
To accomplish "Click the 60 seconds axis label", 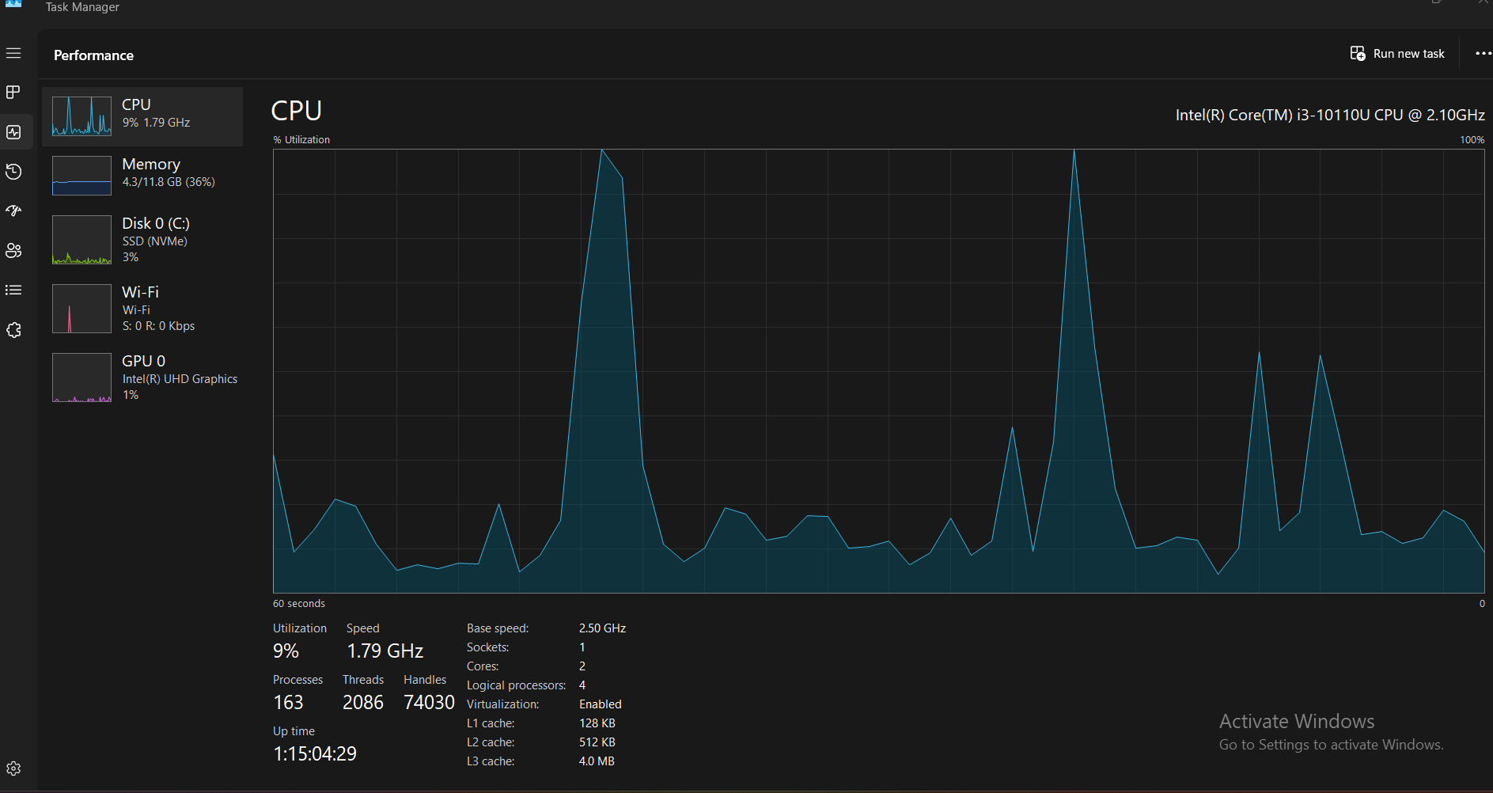I will point(299,603).
